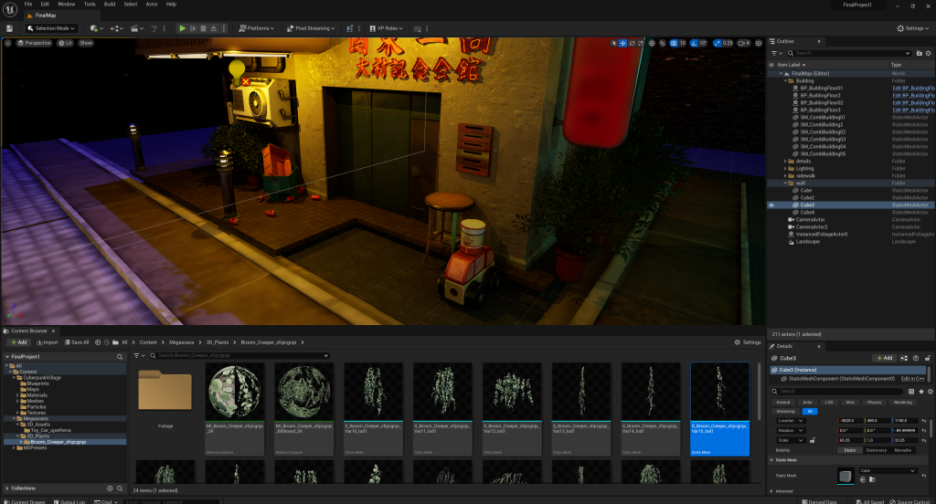Toggle world/local coordinate system globe icon
The height and width of the screenshot is (504, 936).
pos(652,43)
